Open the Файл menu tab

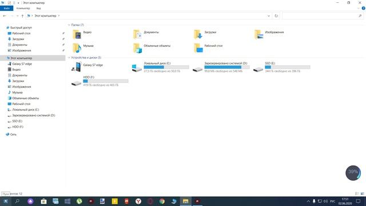6,8
